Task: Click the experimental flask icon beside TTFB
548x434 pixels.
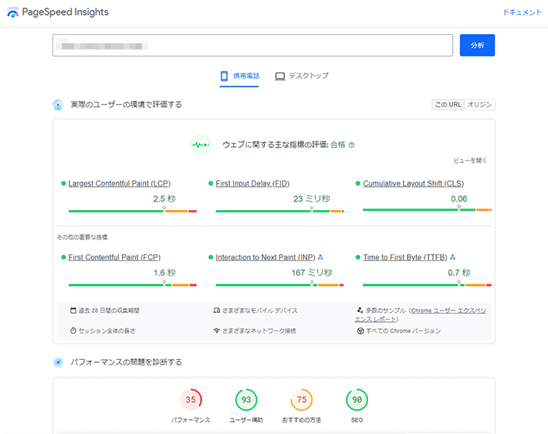Action: point(452,257)
